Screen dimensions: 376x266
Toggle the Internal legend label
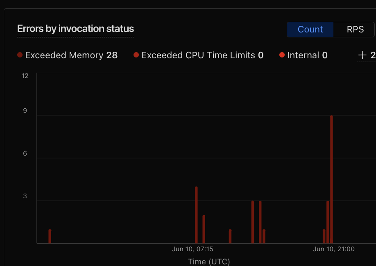pyautogui.click(x=303, y=55)
